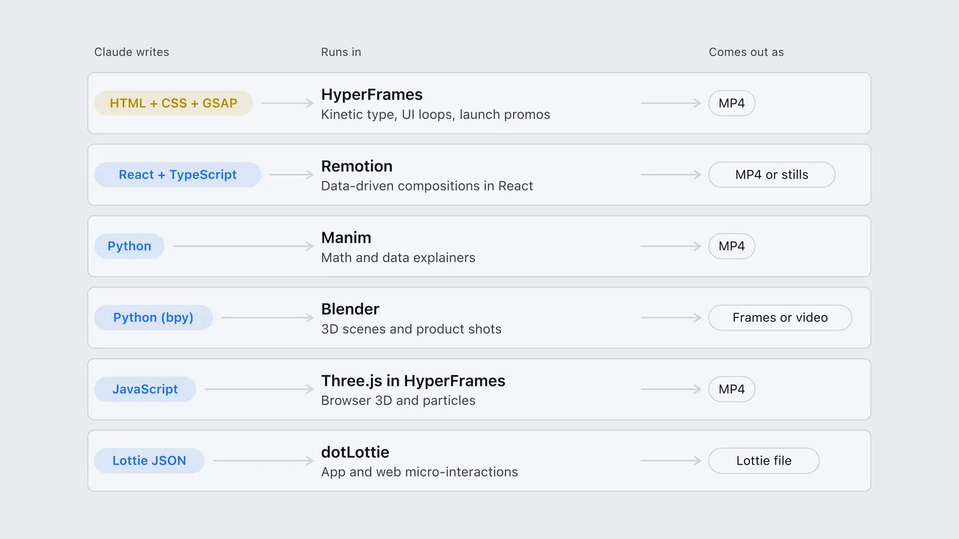Click the Python pill in Manim row
Viewport: 959px width, 539px height.
click(x=129, y=246)
